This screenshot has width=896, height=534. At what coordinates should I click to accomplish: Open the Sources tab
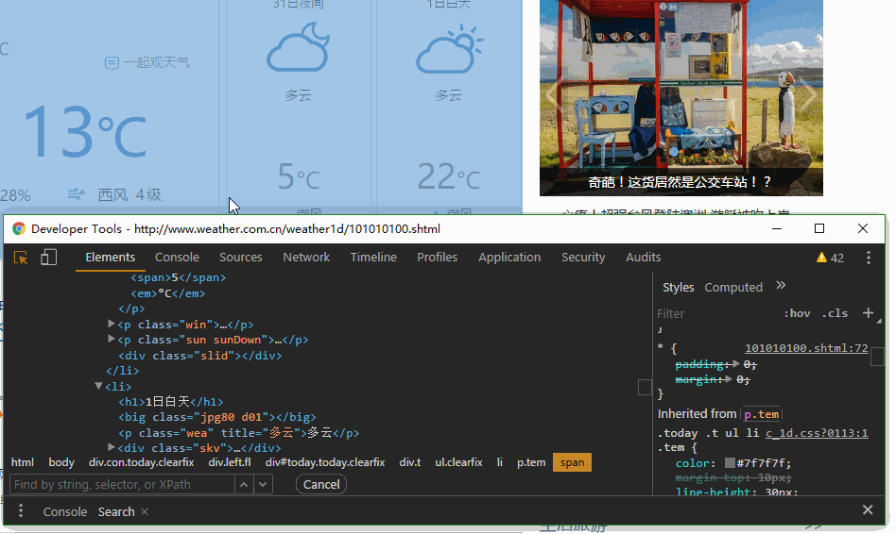[x=241, y=258]
